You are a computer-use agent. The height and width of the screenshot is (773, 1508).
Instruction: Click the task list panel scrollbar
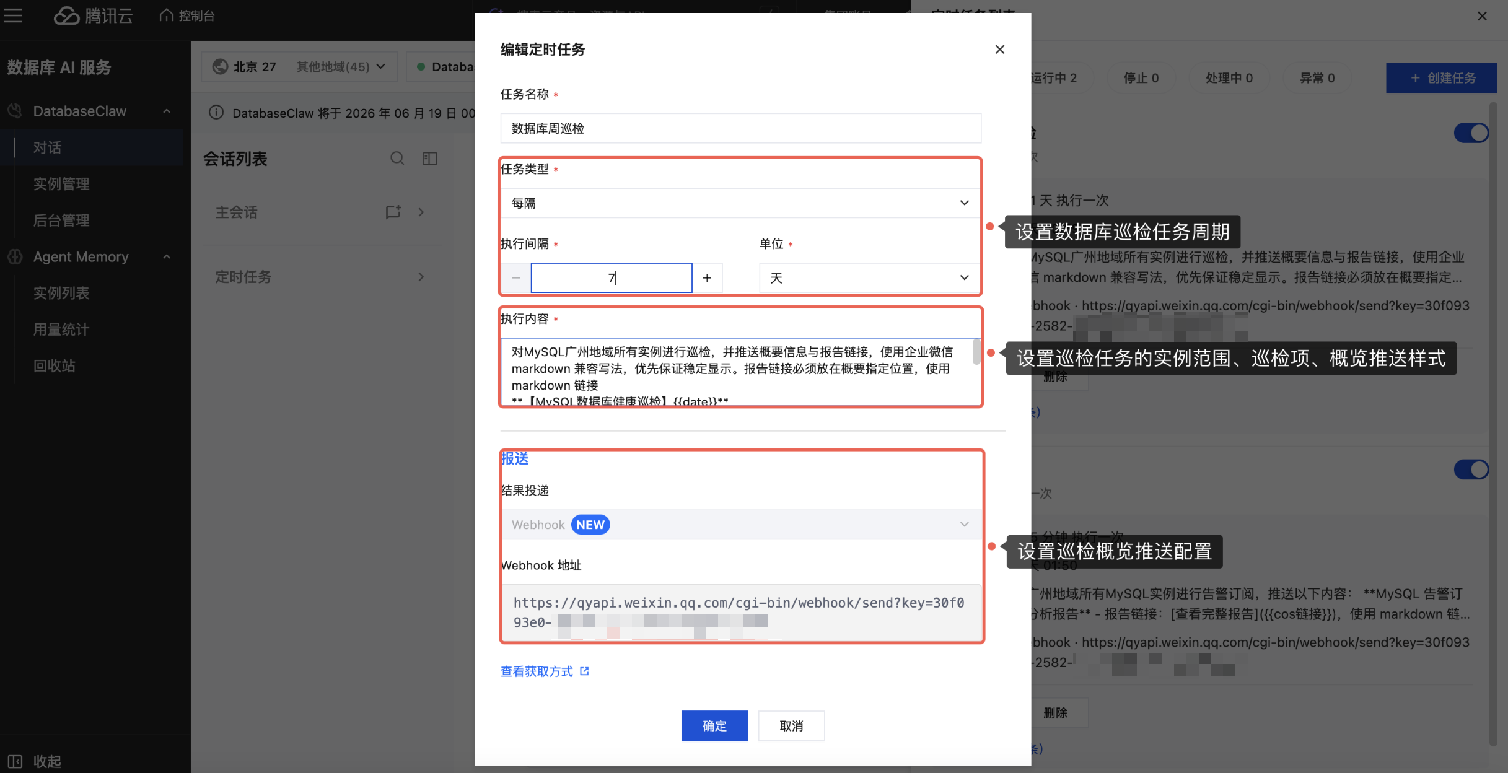pyautogui.click(x=1493, y=424)
